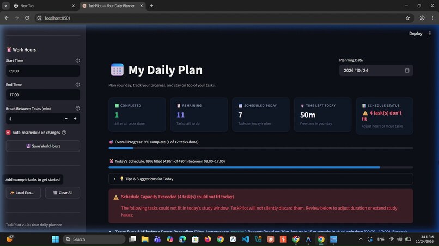Click the break minutes value field
This screenshot has width=439, height=246.
[34, 119]
